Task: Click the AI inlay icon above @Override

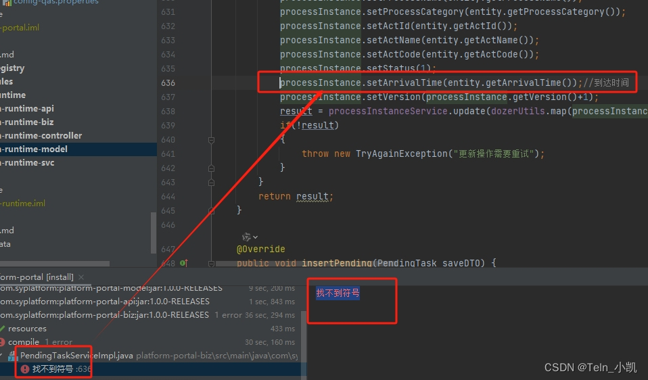Action: (x=246, y=237)
